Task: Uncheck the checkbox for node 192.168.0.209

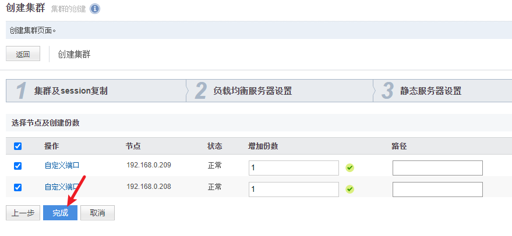Action: click(17, 166)
